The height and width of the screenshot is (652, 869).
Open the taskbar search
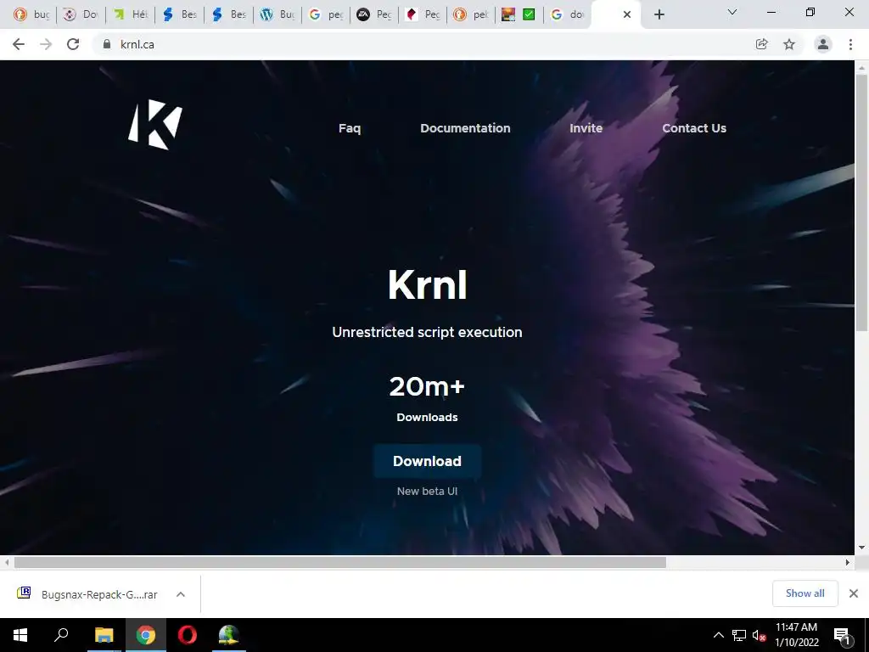(61, 635)
